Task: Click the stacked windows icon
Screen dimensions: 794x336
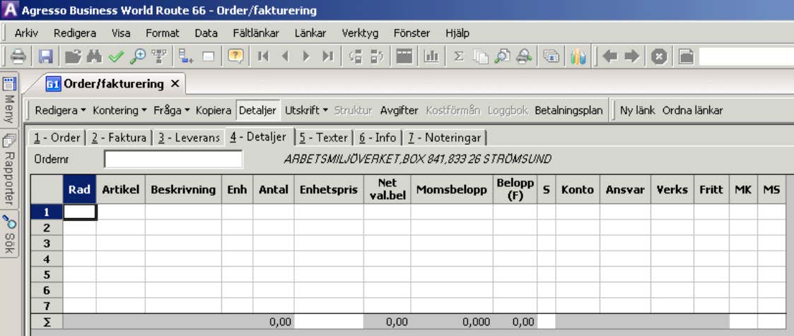Action: click(551, 56)
